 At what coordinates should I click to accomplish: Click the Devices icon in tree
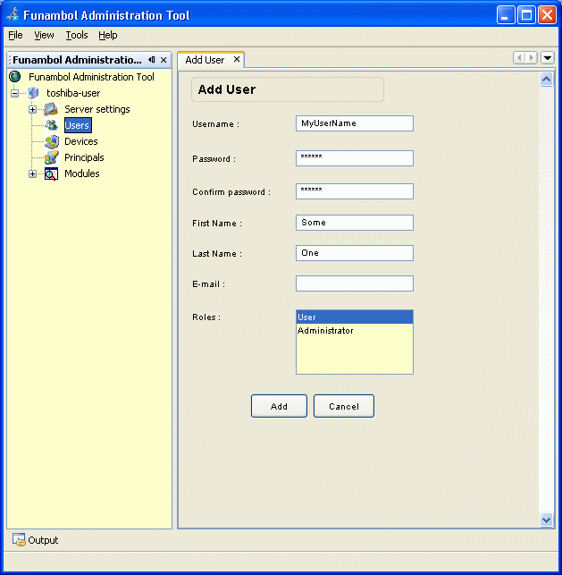[51, 141]
